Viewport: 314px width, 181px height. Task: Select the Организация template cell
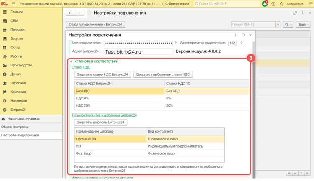pyautogui.click(x=110, y=139)
